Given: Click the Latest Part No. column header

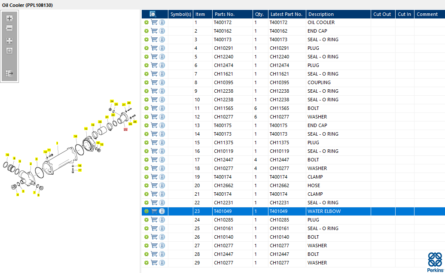Looking at the screenshot, I should click(287, 14).
